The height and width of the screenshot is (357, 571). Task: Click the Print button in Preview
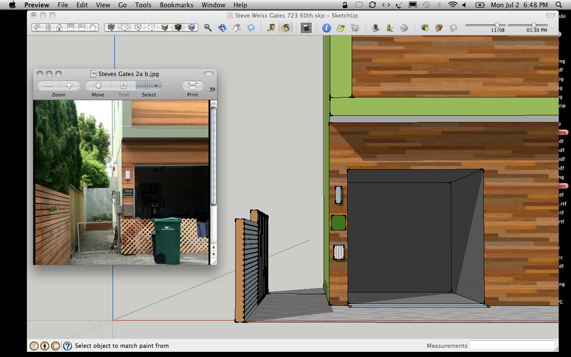[192, 86]
